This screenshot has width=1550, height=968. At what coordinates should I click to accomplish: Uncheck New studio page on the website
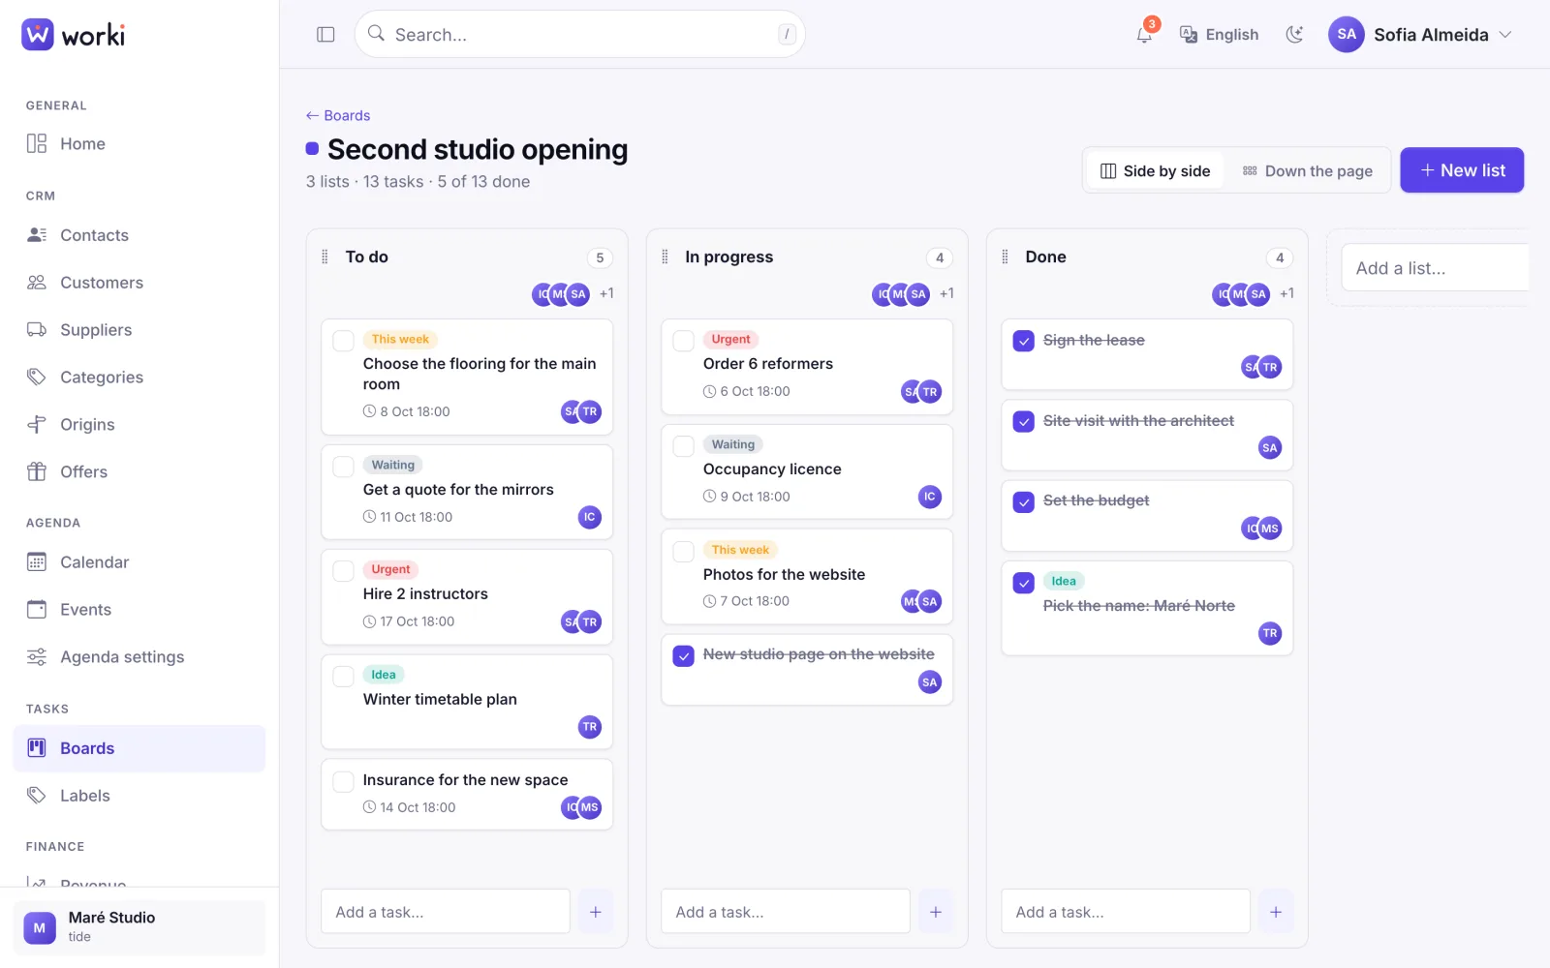point(683,655)
